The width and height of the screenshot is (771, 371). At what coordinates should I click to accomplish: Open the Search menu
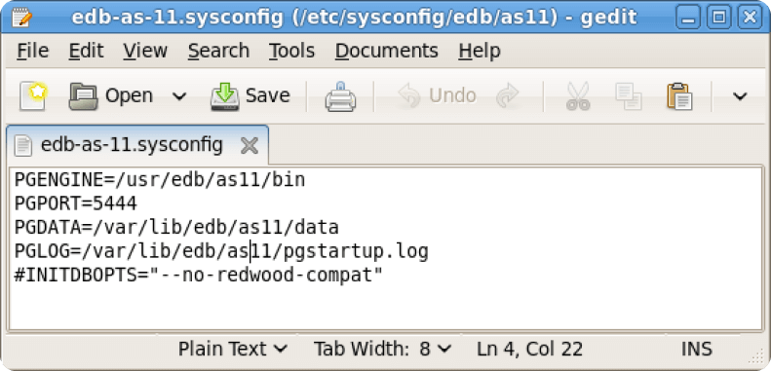coord(218,51)
